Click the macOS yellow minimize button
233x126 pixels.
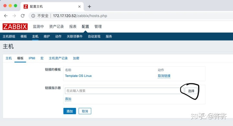[10, 5]
